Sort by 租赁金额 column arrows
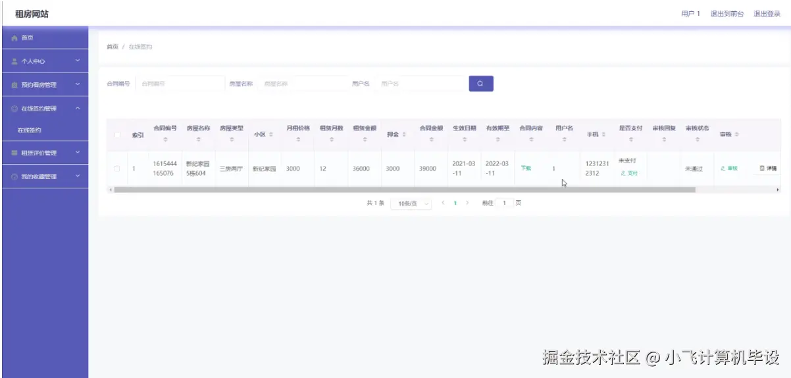The height and width of the screenshot is (378, 791). 365,140
